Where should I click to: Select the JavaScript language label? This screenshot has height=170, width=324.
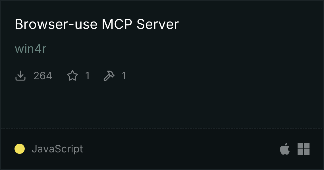(57, 149)
